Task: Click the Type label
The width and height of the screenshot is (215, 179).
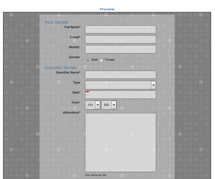Action: point(77,82)
